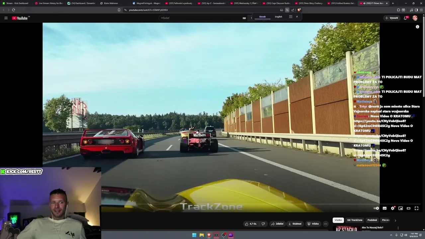Viewport: 425px width, 239px height.
Task: Select the English language tab
Action: 279,17
